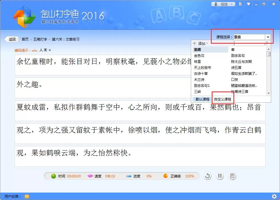
Task: Select 木兰诗 course
Action: pyautogui.click(x=199, y=80)
